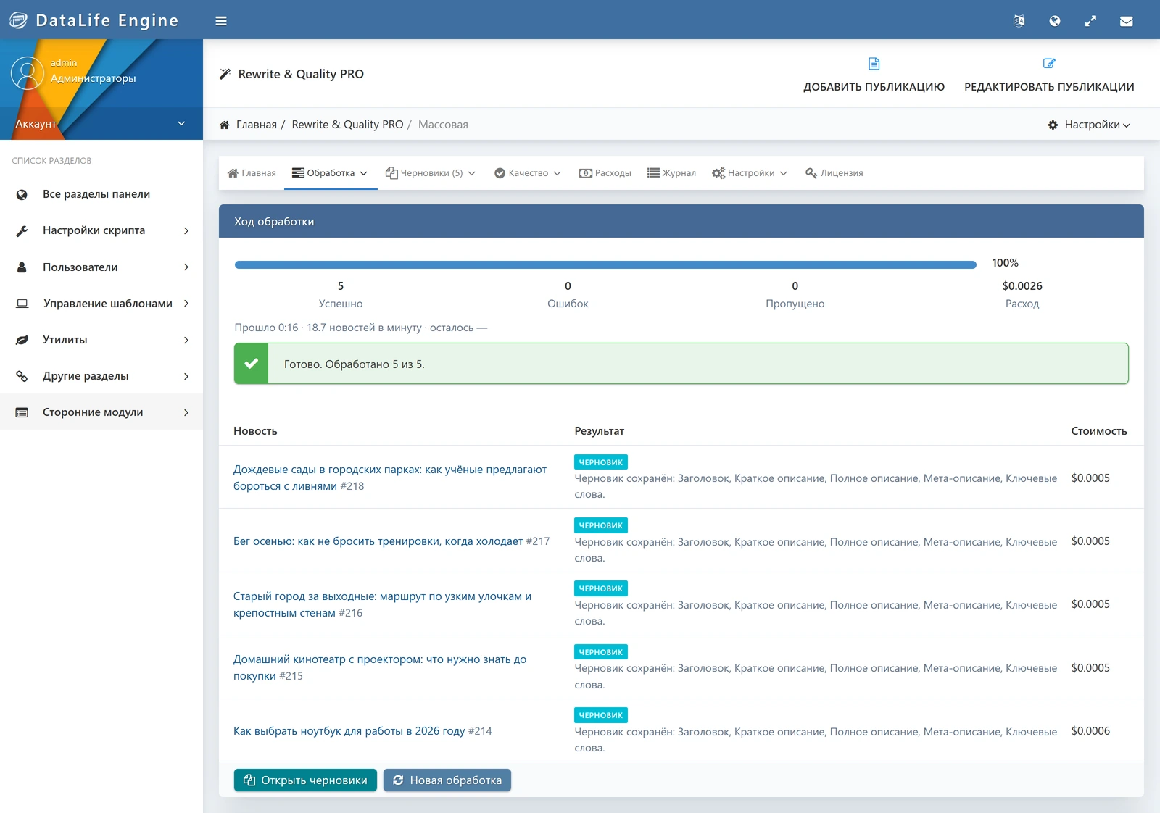Click the add publication document icon
1160x813 pixels.
[874, 64]
